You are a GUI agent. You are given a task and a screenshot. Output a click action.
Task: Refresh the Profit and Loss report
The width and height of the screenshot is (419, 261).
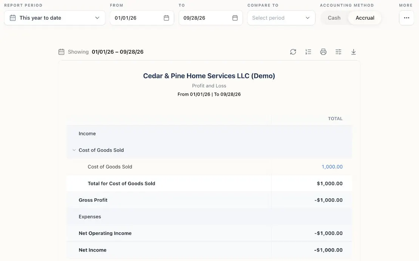[293, 52]
